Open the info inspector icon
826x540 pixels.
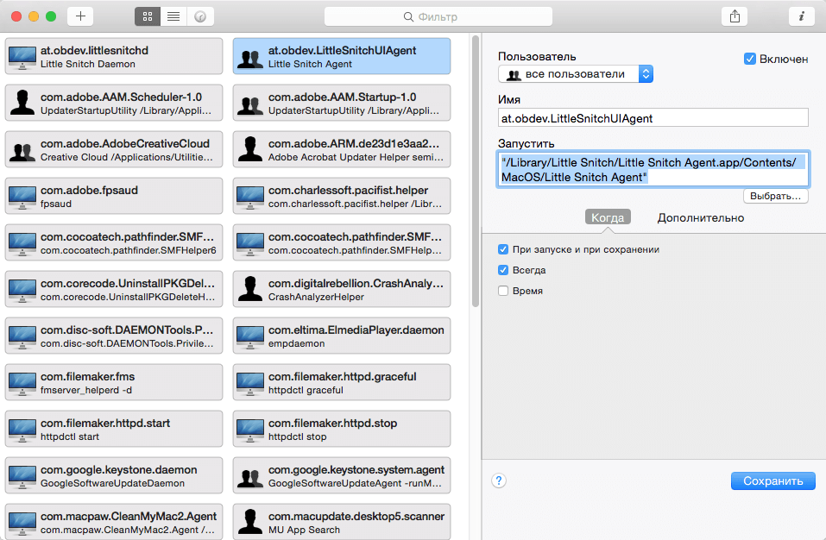pyautogui.click(x=801, y=16)
